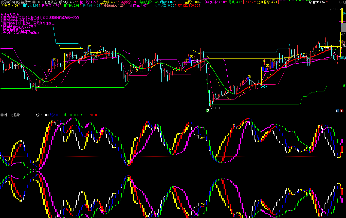Select the 唯一短趋势 indicator name
The height and width of the screenshot is (218, 346).
point(12,115)
